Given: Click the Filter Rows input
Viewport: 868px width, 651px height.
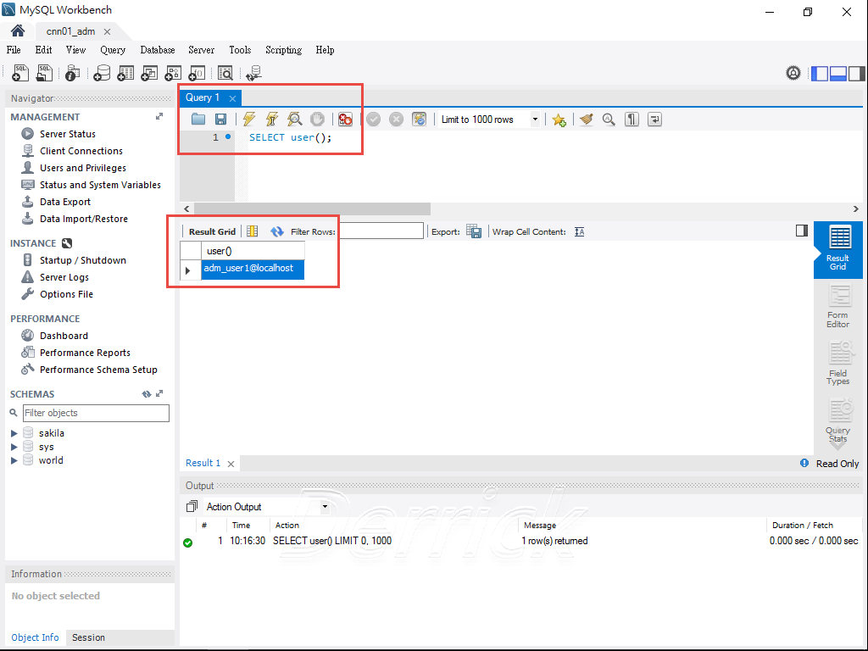Looking at the screenshot, I should [381, 231].
